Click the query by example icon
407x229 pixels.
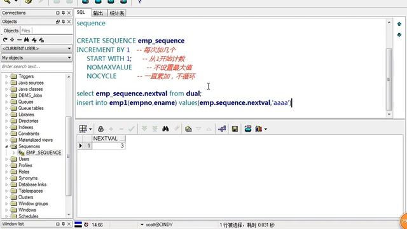coord(177,128)
